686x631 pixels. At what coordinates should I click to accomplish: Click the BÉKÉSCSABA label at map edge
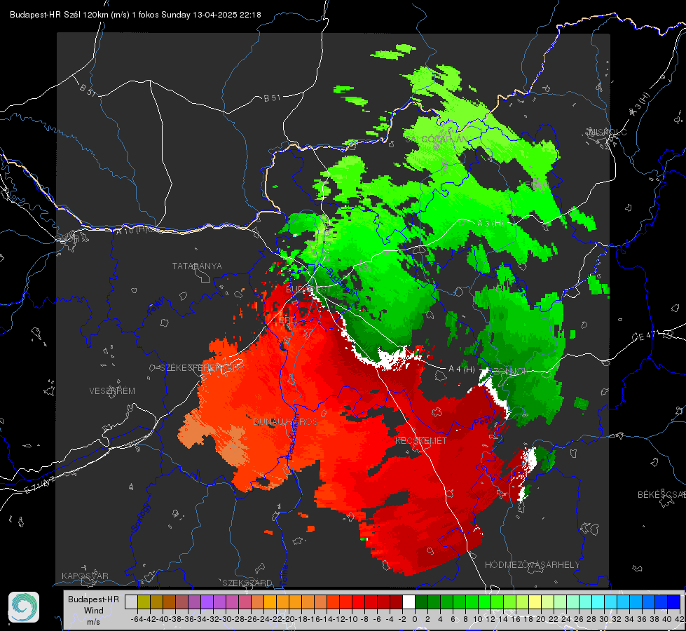661,495
